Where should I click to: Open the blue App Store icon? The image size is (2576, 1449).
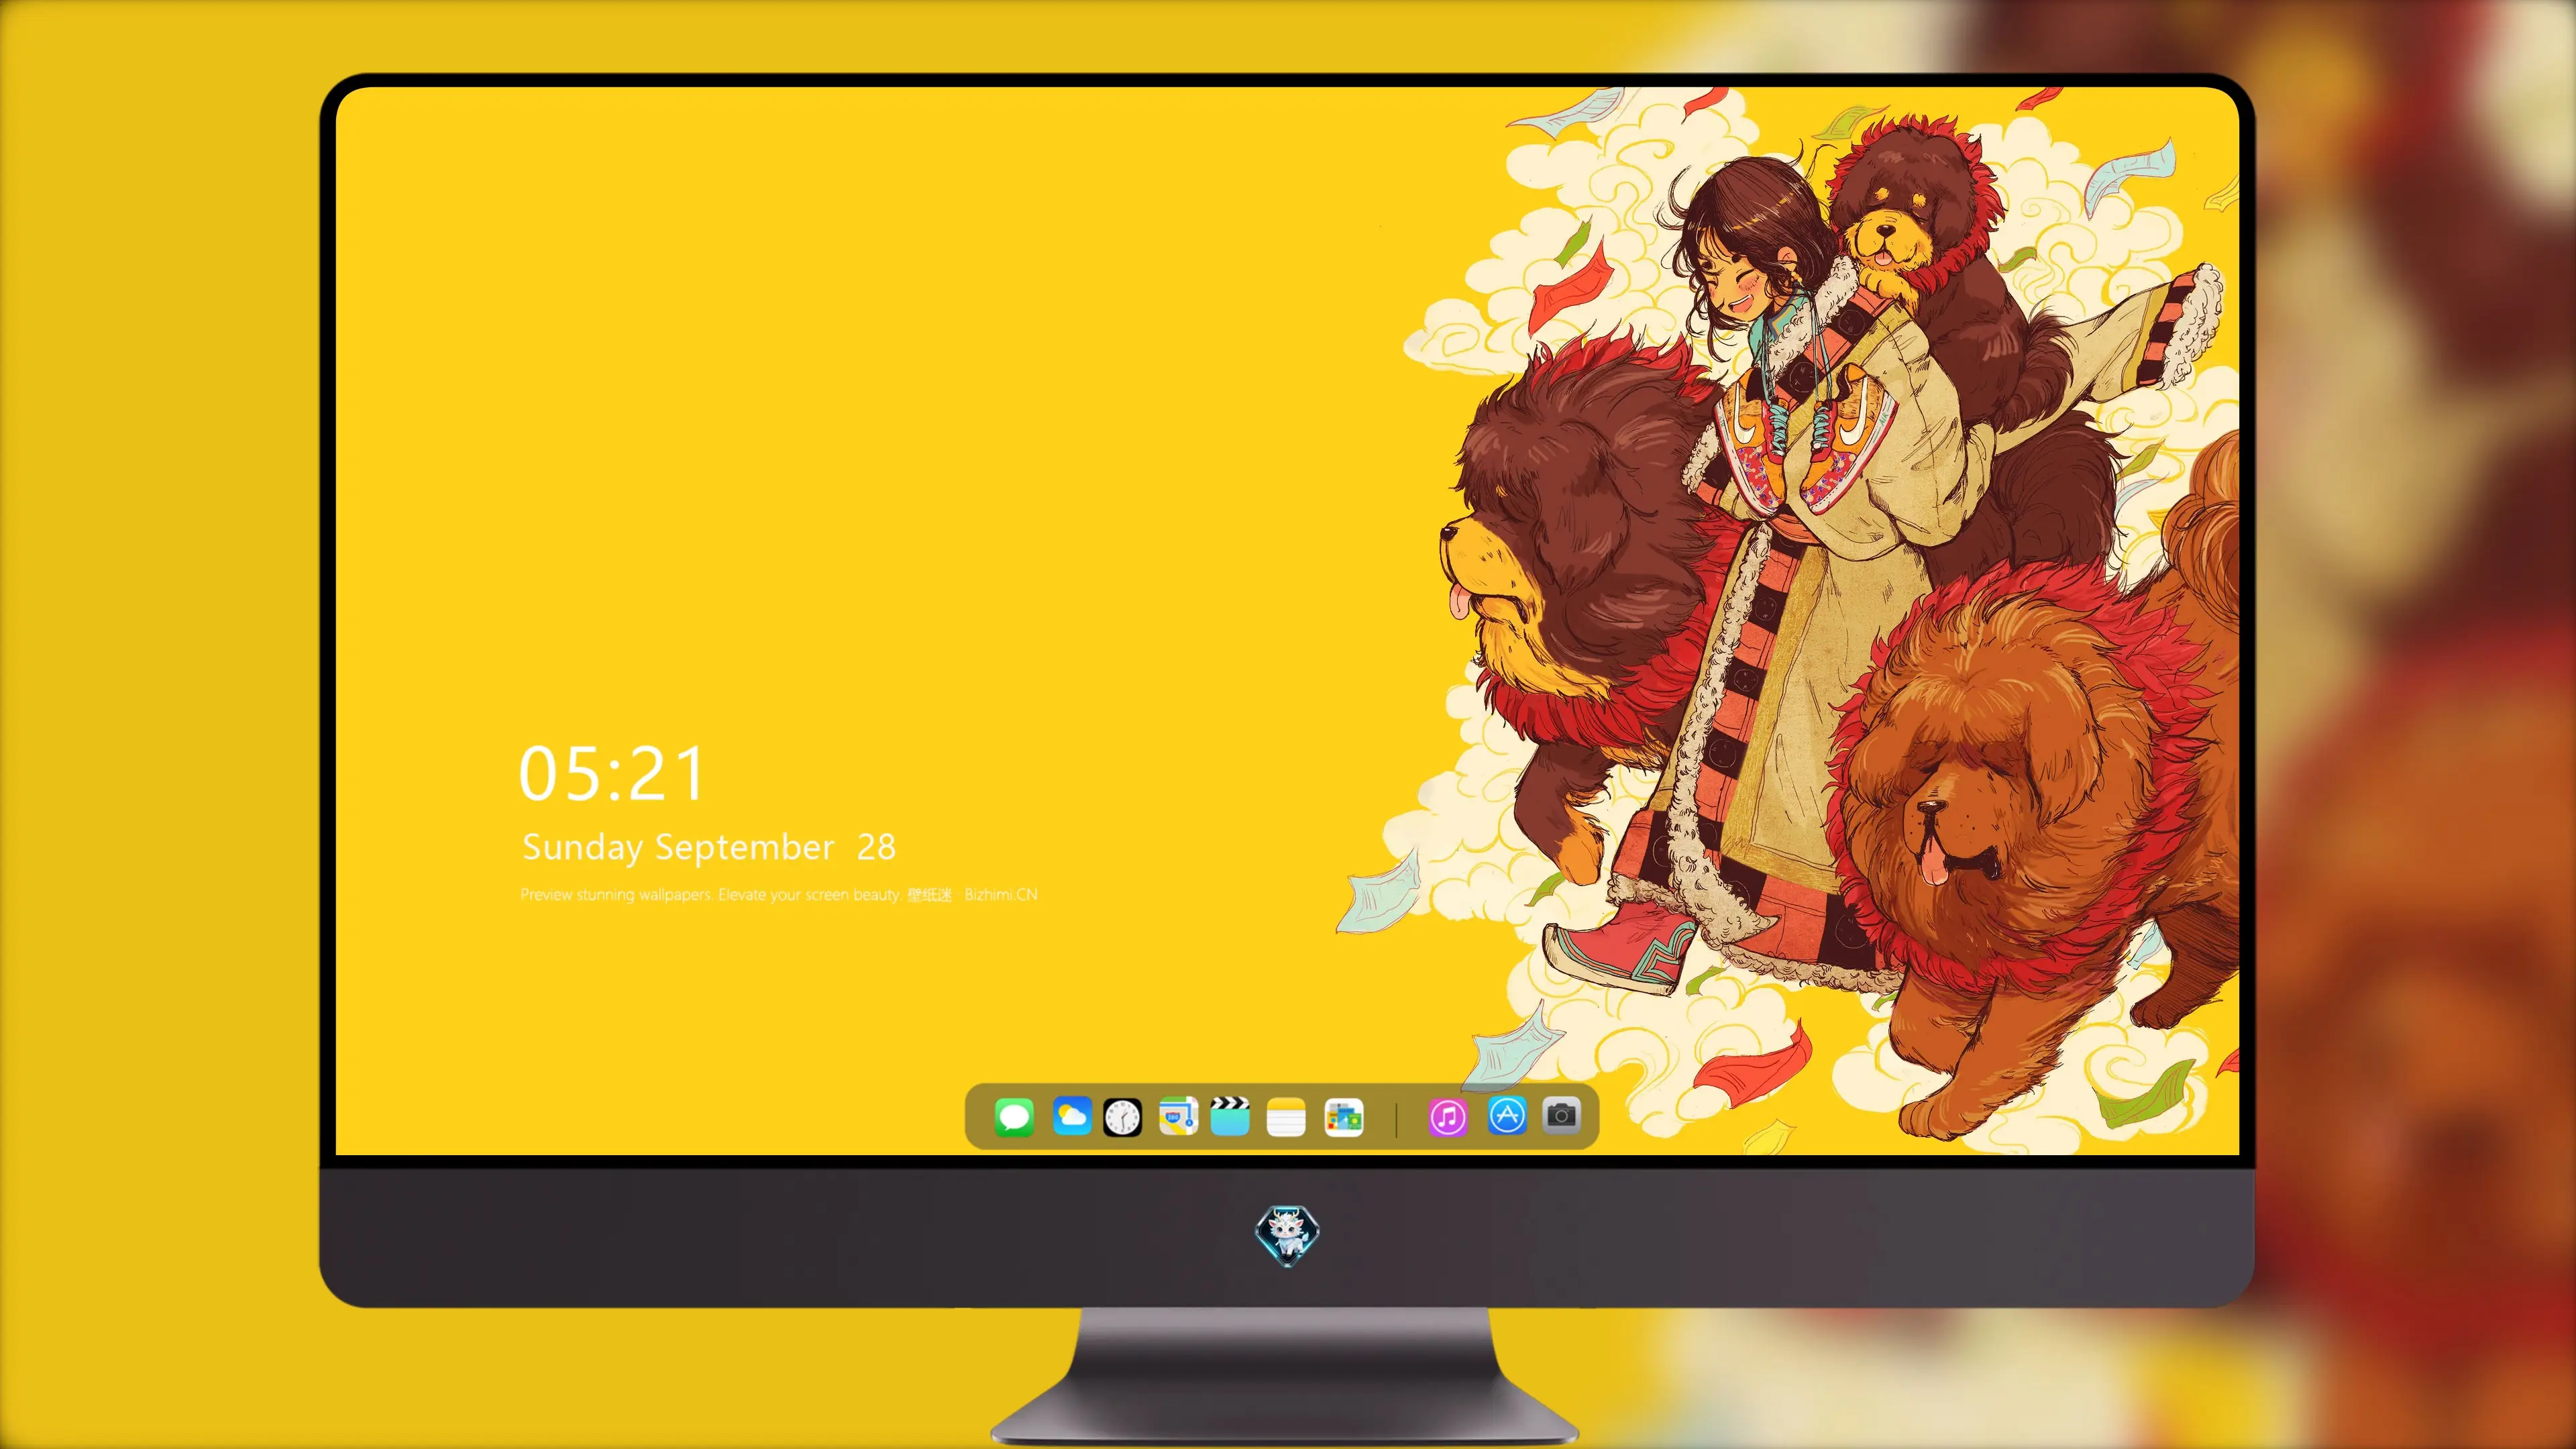click(x=1507, y=1115)
